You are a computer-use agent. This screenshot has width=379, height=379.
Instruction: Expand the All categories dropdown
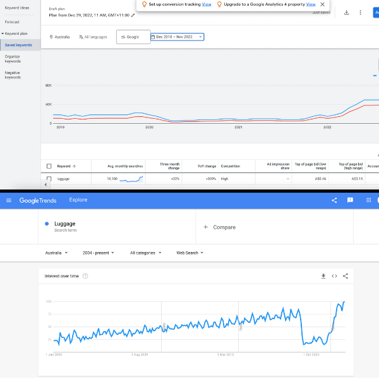tap(145, 253)
